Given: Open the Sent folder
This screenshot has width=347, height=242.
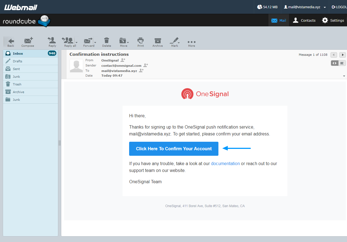Looking at the screenshot, I should click(x=30, y=69).
